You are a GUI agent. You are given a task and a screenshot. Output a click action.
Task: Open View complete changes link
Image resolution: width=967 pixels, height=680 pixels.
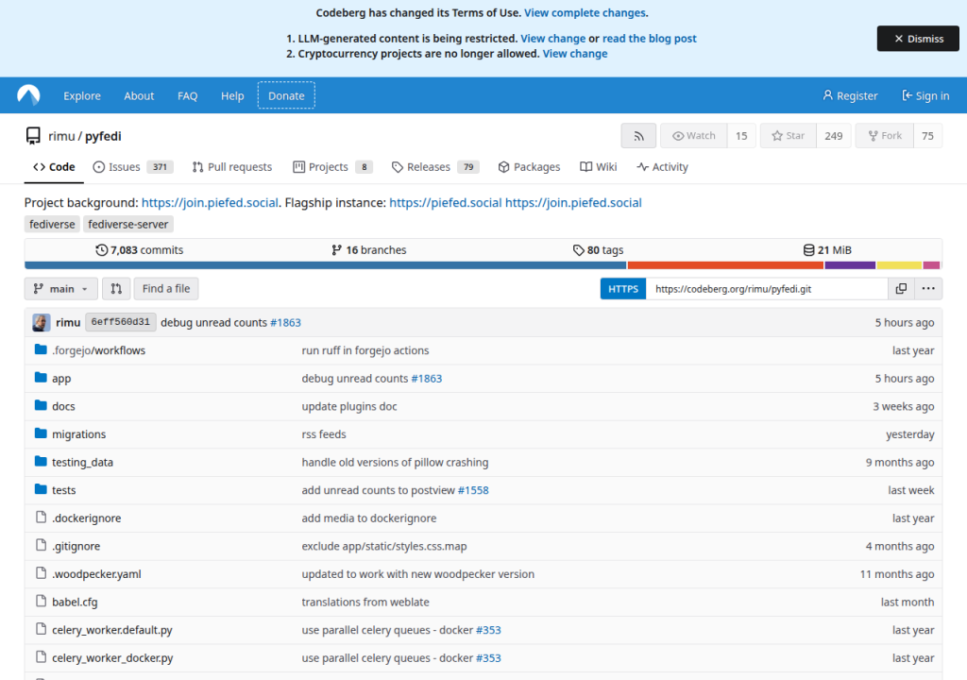coord(585,12)
